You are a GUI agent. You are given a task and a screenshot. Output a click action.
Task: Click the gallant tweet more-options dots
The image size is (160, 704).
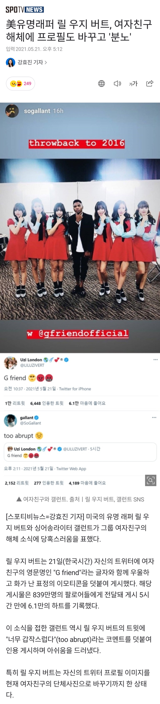pyautogui.click(x=154, y=417)
